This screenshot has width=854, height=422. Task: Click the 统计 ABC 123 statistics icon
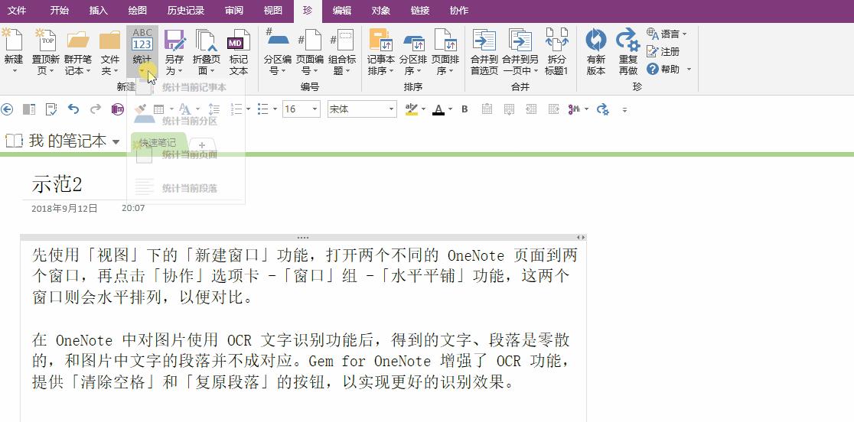(142, 40)
